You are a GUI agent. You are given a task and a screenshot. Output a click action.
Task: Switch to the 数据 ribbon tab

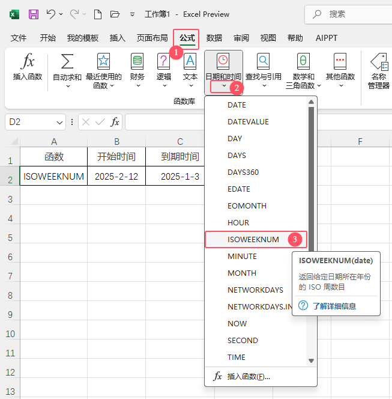[x=214, y=38]
